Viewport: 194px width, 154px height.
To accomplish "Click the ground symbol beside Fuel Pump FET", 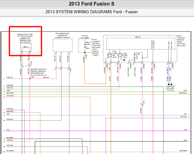I will [124, 60].
